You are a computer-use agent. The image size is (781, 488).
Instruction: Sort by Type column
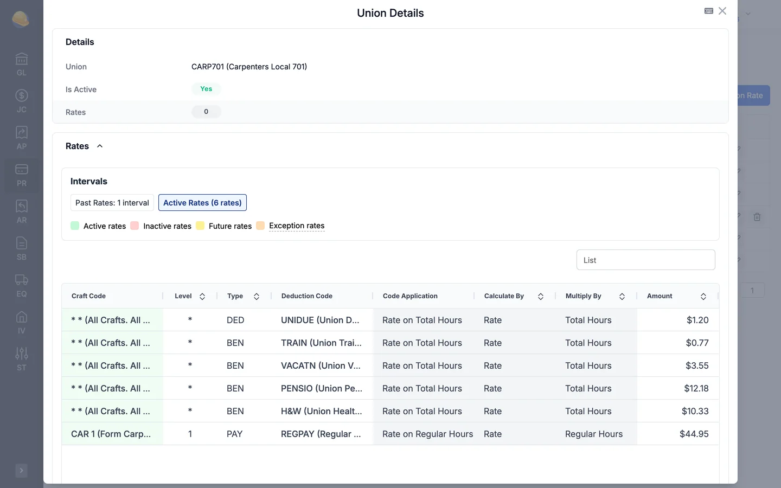click(257, 297)
